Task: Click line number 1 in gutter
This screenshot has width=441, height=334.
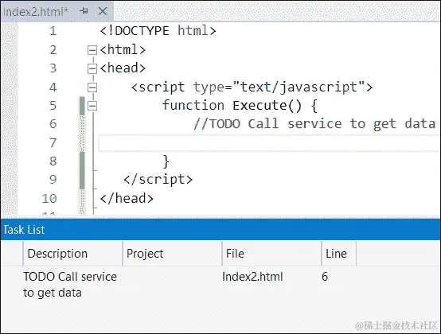Action: coord(53,31)
